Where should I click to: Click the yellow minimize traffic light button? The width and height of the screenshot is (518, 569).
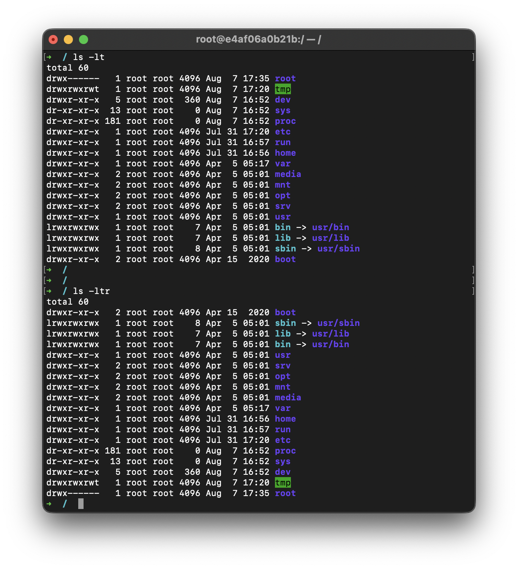click(68, 39)
